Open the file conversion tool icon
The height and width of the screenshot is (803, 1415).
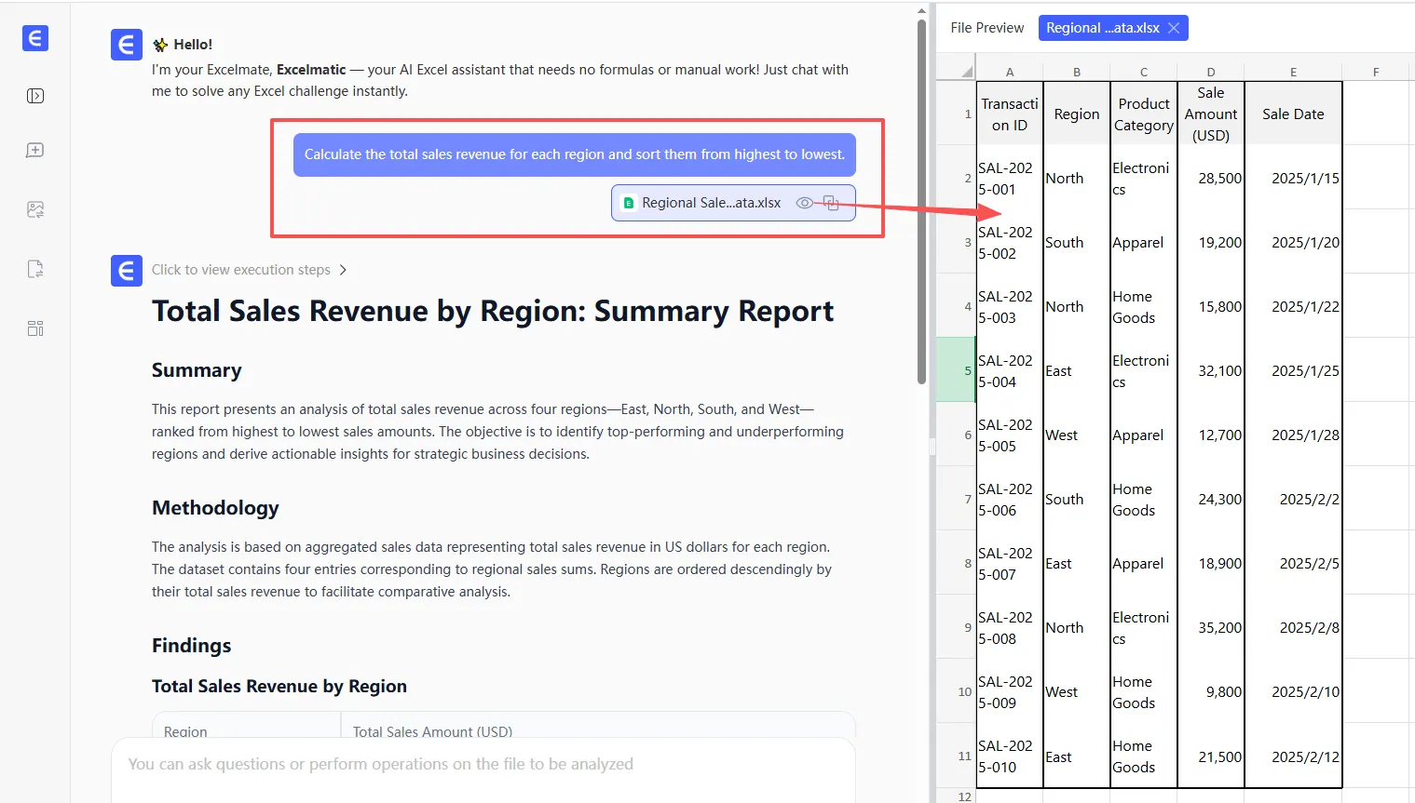click(x=35, y=269)
